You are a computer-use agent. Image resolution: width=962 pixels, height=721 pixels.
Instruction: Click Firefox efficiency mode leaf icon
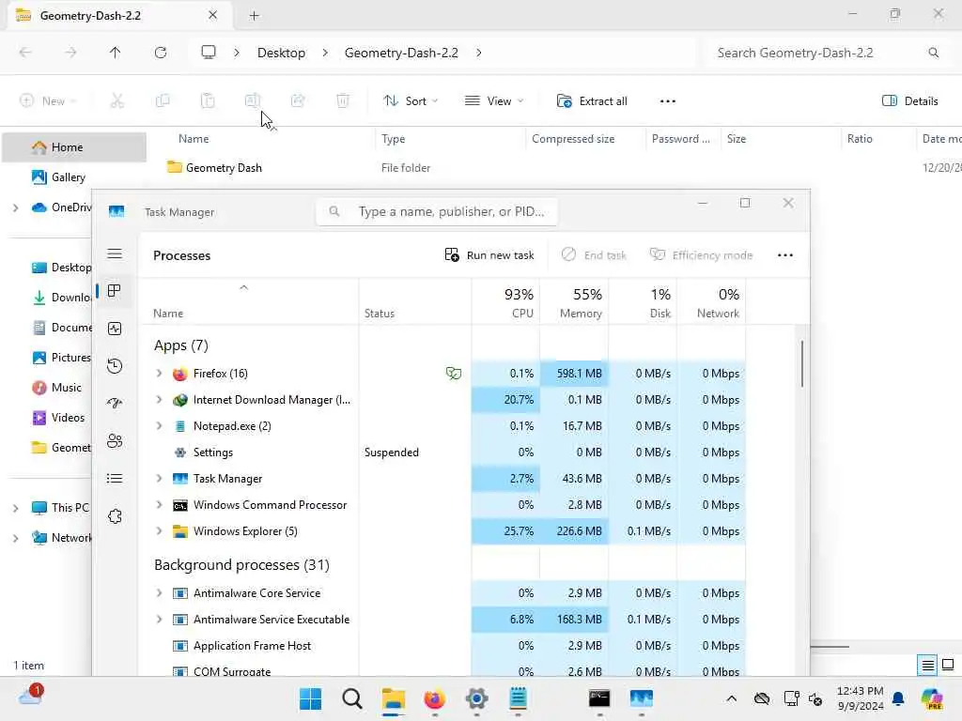454,374
